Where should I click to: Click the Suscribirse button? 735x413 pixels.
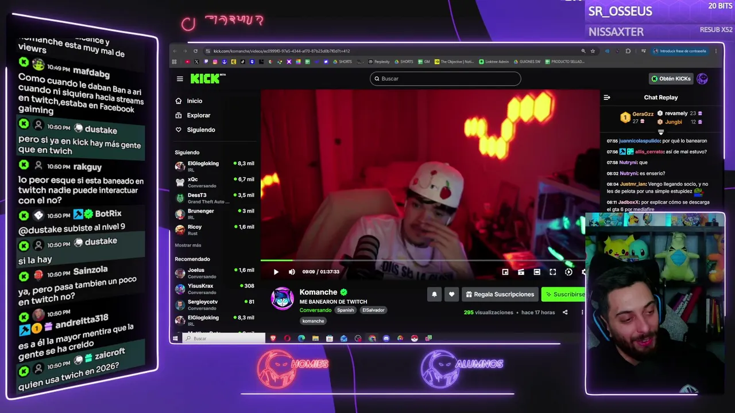click(x=563, y=294)
